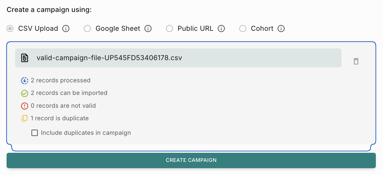383x175 pixels.
Task: Click the green checkmark importable records icon
Action: (x=25, y=93)
